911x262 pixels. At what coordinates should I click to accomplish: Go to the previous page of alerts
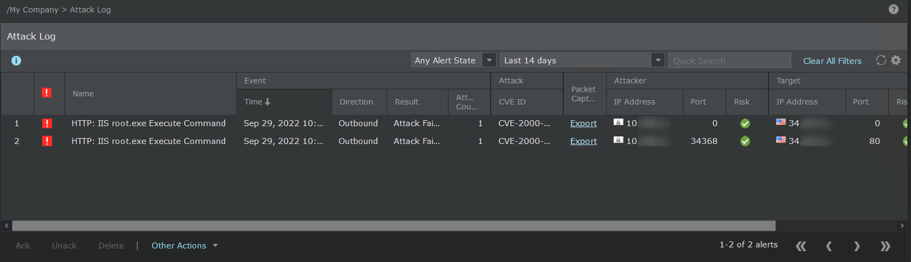click(x=829, y=246)
